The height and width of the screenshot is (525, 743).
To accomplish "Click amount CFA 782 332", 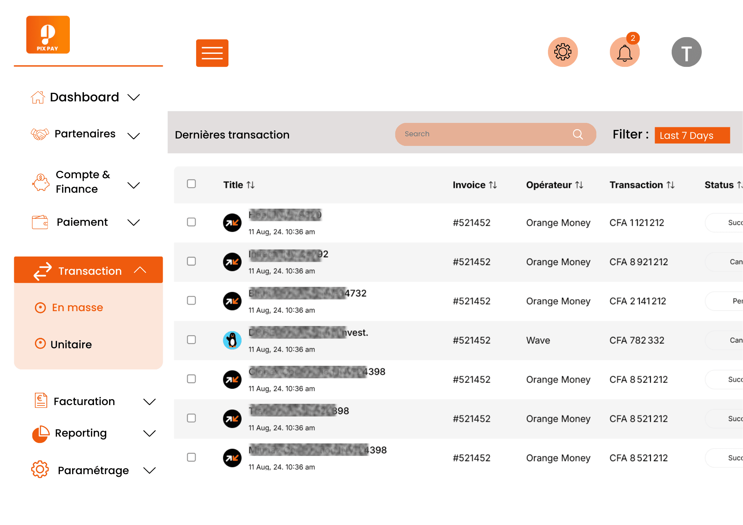I will [x=637, y=340].
